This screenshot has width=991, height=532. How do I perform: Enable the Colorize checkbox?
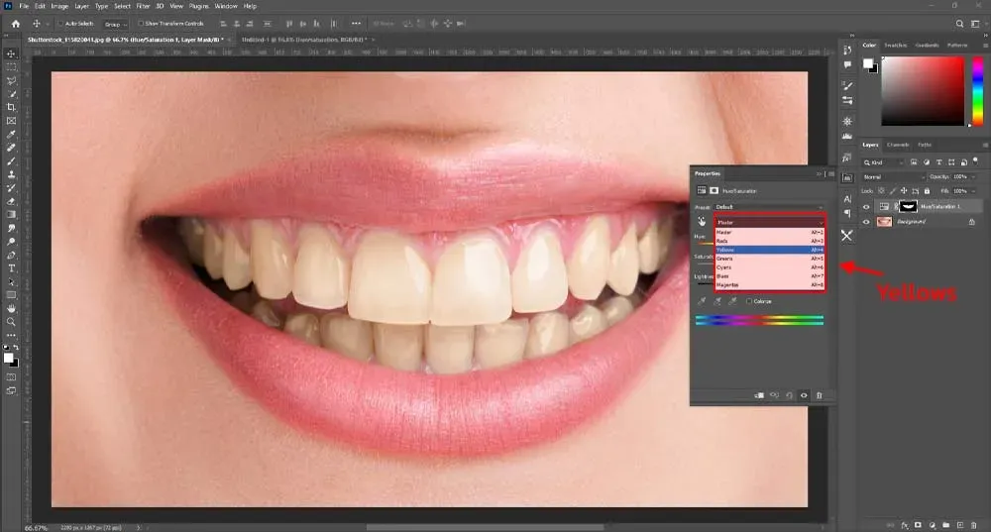(749, 301)
